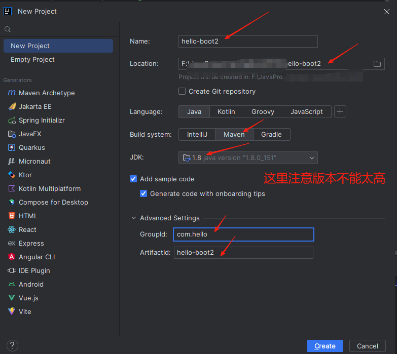Open the Compose for Desktop generator

coord(58,202)
